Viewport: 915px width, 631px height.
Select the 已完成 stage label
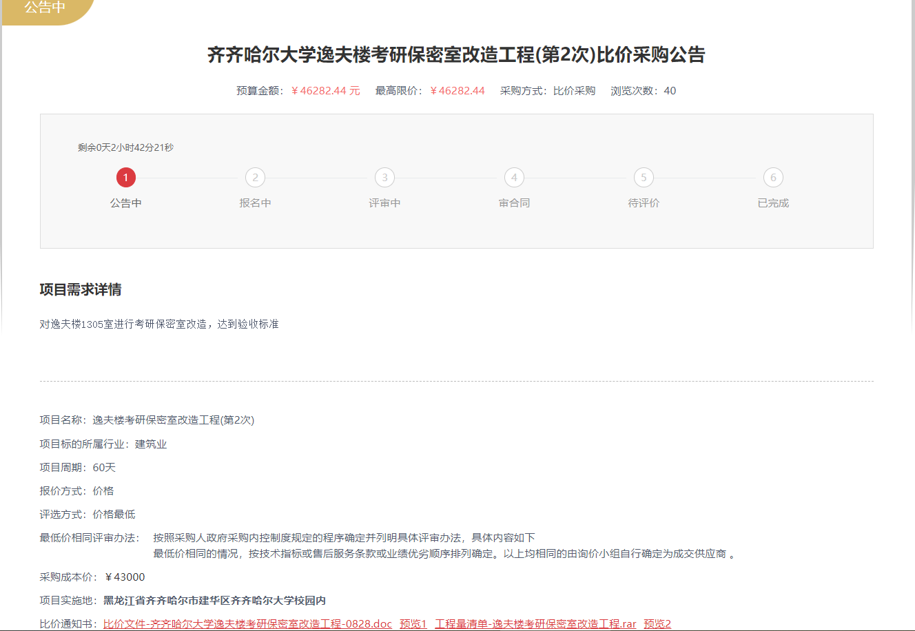(x=773, y=203)
